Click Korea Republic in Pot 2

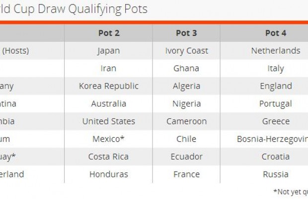tap(108, 86)
